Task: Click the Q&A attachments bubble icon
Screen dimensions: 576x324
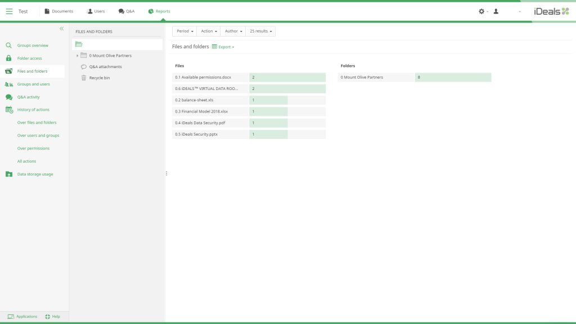Action: point(84,67)
